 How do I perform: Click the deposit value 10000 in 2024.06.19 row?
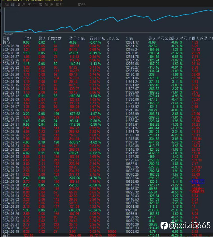click(x=112, y=231)
